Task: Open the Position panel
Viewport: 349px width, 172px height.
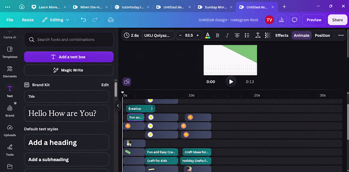Action: coord(322,35)
